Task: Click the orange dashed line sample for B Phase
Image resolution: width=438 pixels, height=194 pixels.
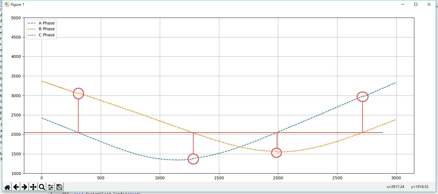Action: coord(32,29)
